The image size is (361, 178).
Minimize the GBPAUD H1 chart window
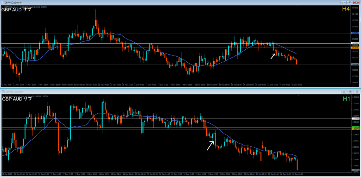click(x=344, y=91)
